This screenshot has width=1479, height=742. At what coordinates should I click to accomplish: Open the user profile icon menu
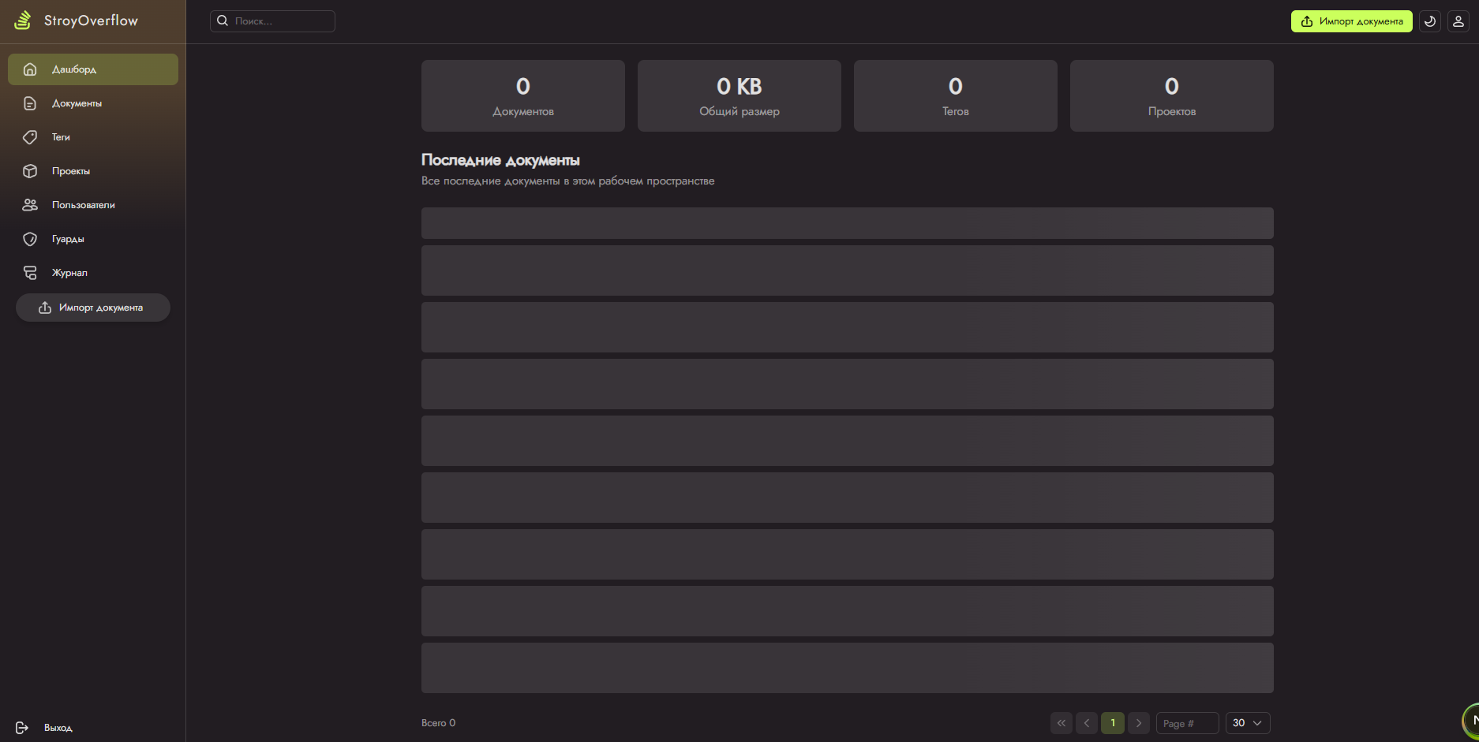pyautogui.click(x=1458, y=21)
